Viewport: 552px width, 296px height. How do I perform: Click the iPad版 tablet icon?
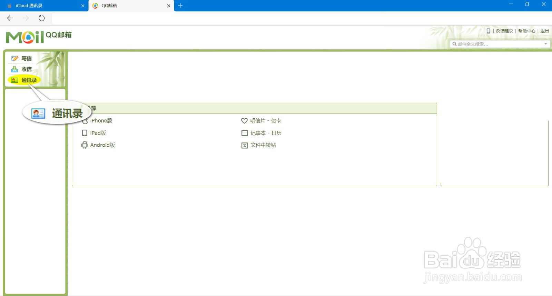(x=85, y=133)
